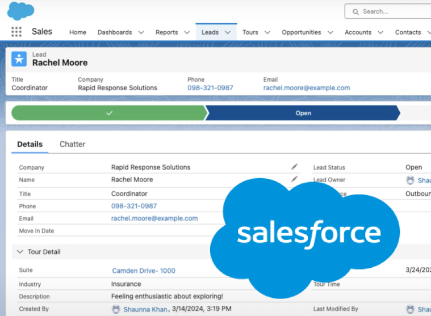The image size is (431, 316).
Task: Expand the Reports dropdown chevron
Action: [x=187, y=32]
